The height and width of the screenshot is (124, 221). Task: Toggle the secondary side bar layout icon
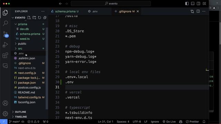point(199,4)
